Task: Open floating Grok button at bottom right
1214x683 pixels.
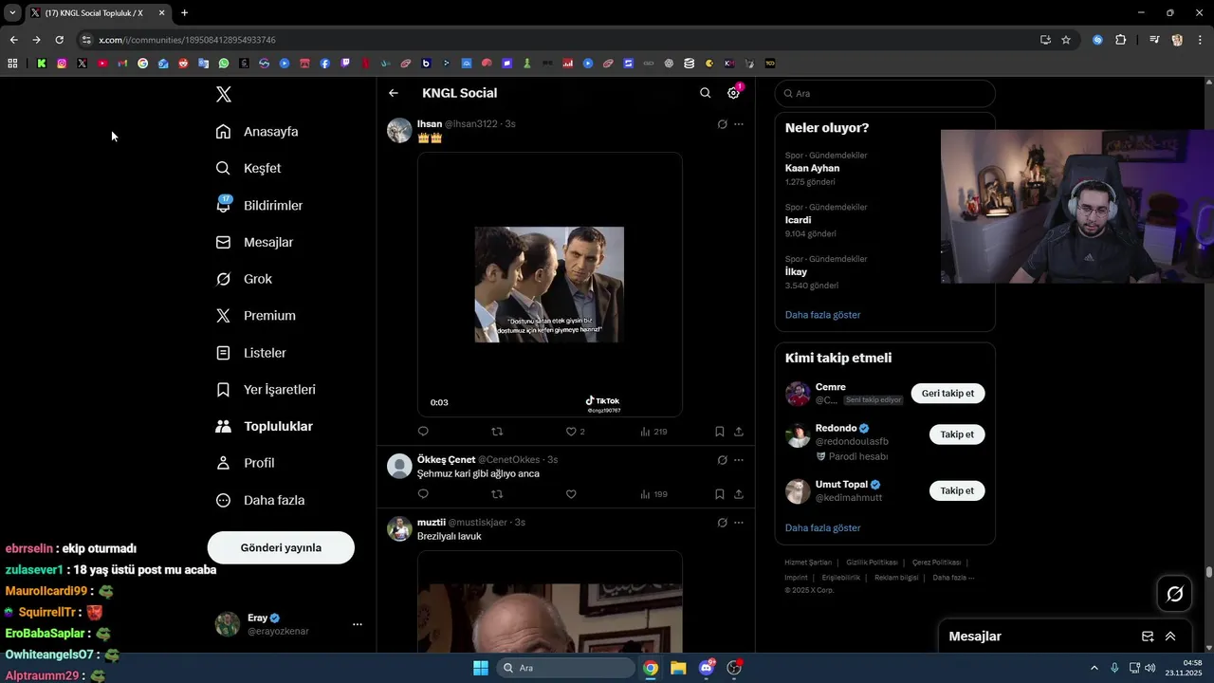Action: click(x=1175, y=594)
